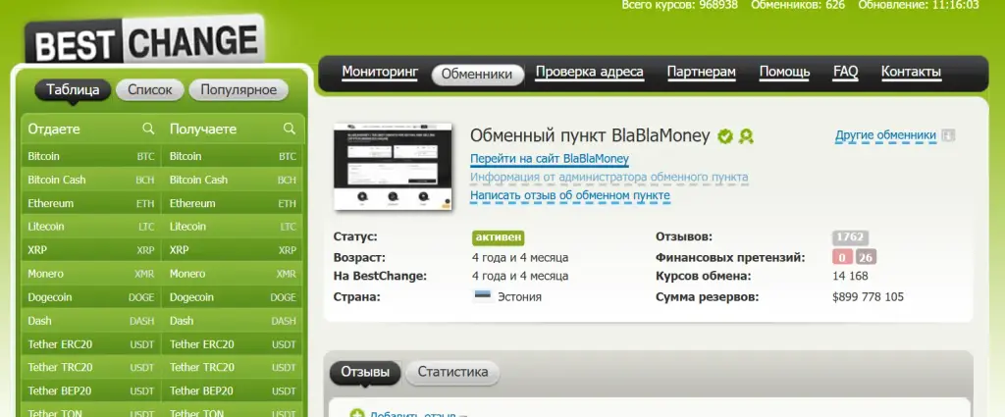Image resolution: width=1005 pixels, height=417 pixels.
Task: Select Bitcoin in the Отдаете column
Action: pyautogui.click(x=91, y=156)
